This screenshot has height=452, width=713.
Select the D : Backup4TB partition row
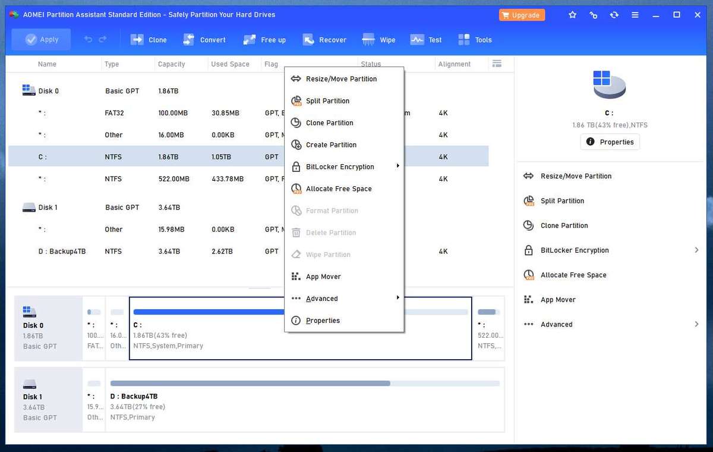coord(248,252)
